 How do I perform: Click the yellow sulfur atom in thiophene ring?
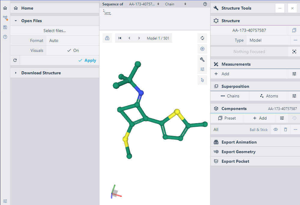point(177,112)
